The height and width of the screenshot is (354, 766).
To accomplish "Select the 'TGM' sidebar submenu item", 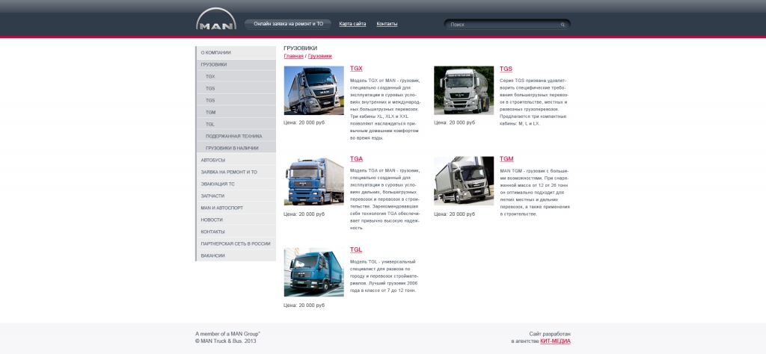I will click(236, 112).
